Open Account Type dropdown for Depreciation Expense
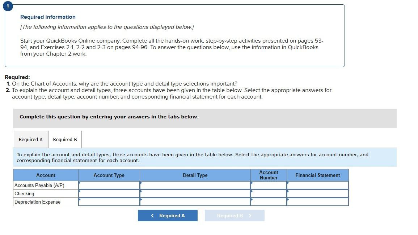418x235 pixels. 109,202
